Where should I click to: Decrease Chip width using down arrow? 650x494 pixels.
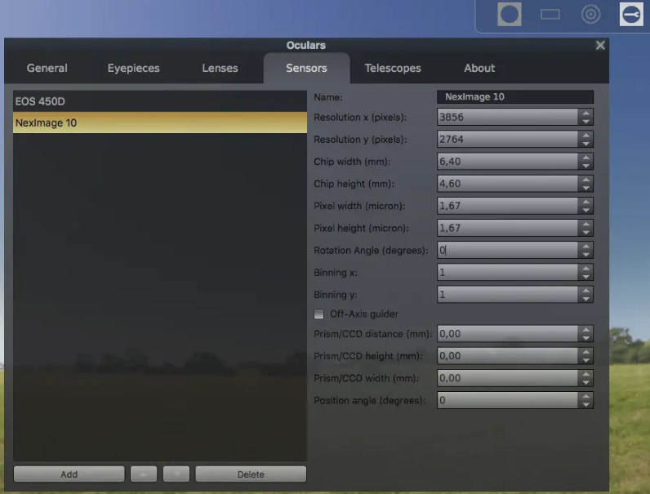click(585, 166)
